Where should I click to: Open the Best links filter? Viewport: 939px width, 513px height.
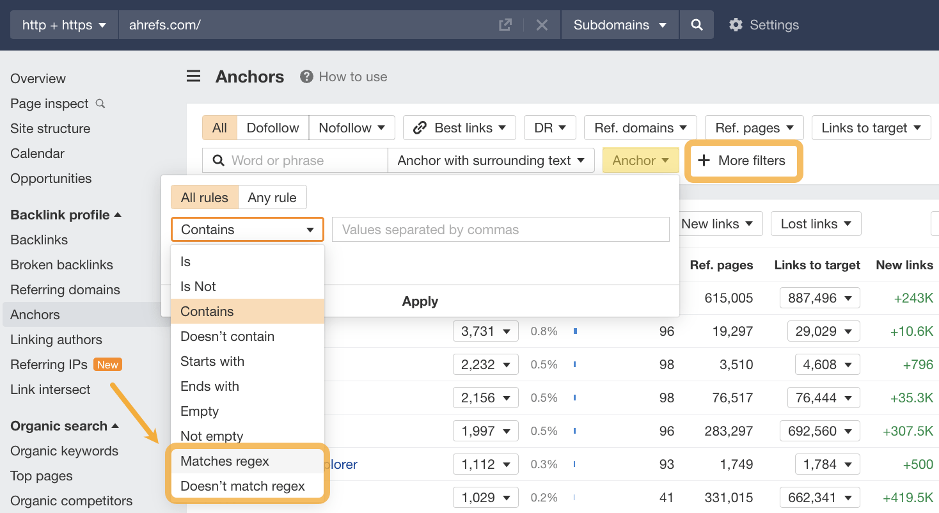tap(459, 128)
